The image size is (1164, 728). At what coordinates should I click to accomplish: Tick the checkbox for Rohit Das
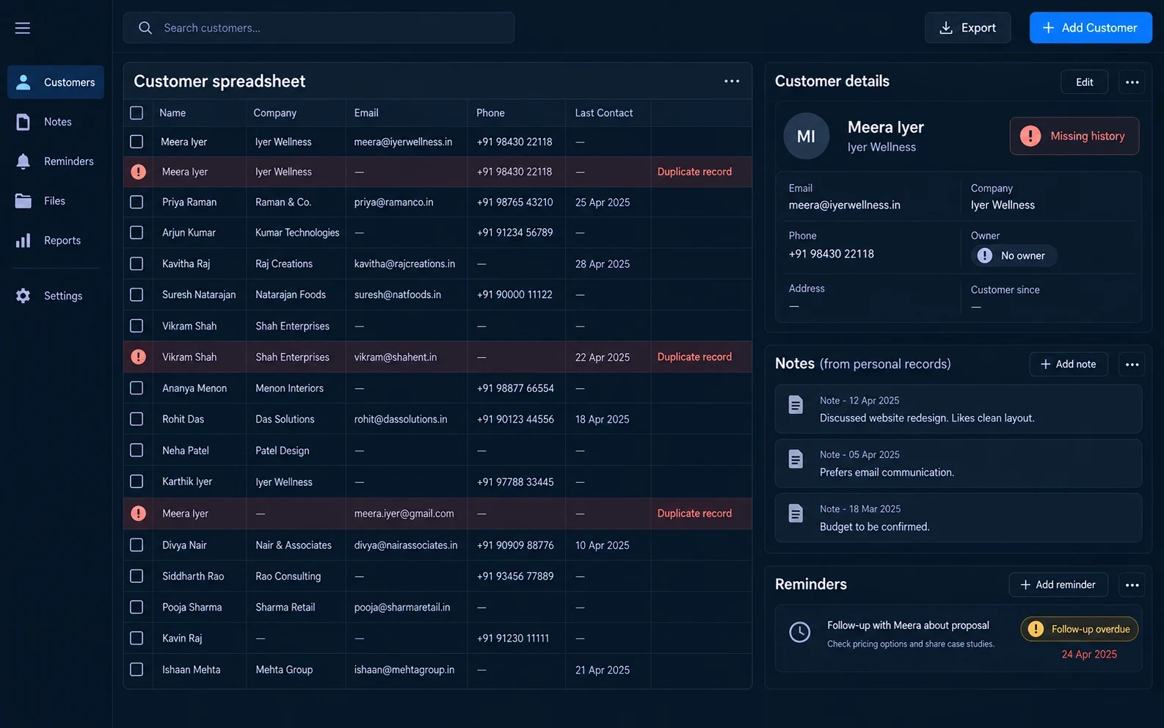137,419
